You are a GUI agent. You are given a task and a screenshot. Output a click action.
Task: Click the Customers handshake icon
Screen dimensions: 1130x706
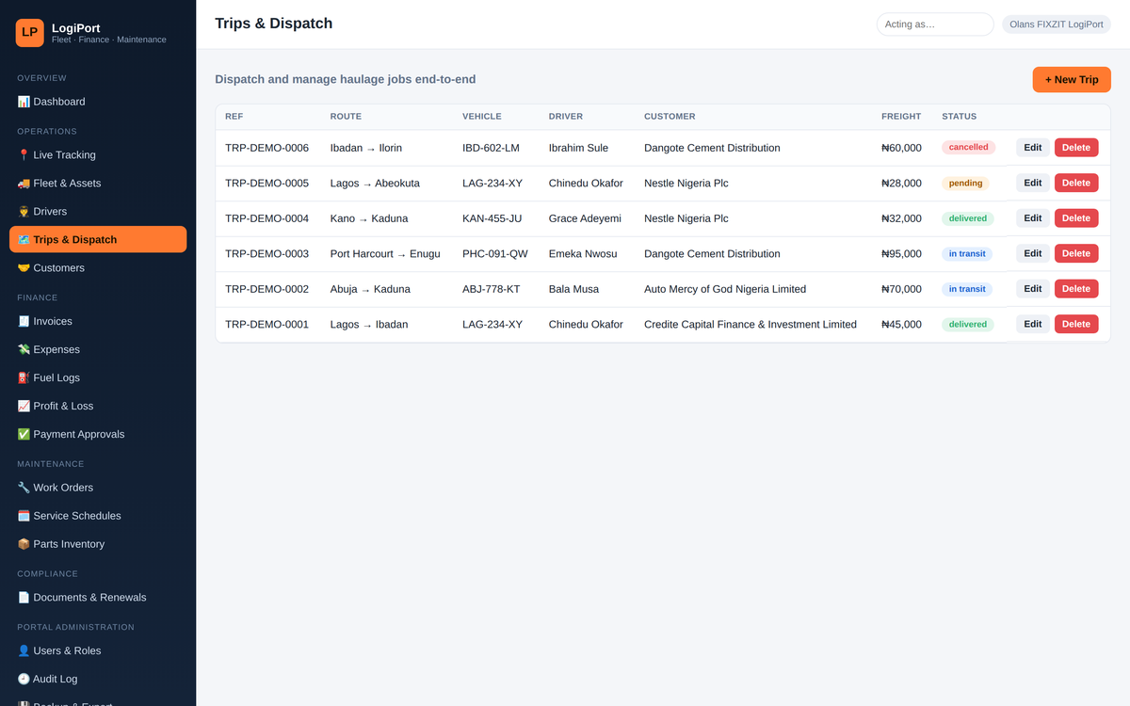point(24,268)
